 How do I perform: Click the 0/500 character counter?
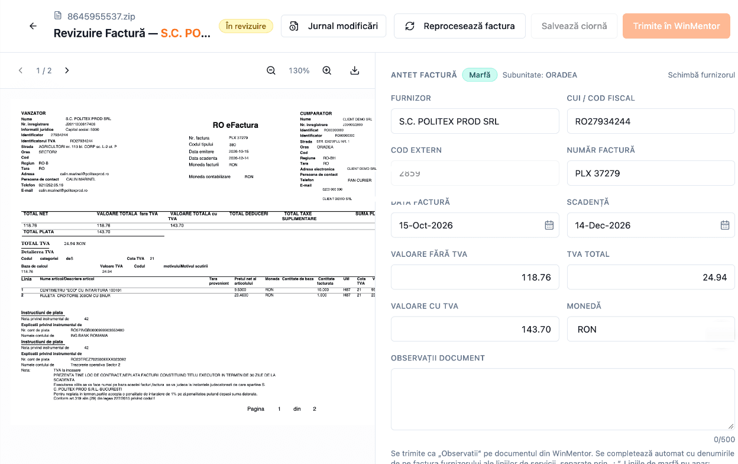724,440
